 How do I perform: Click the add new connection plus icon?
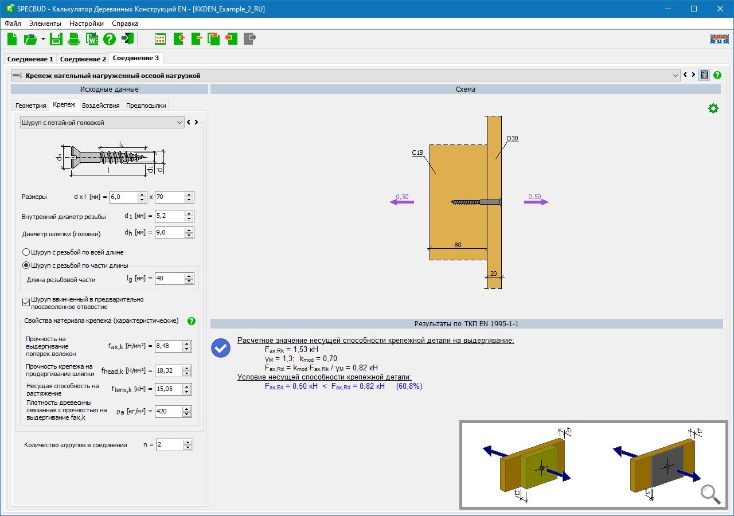179,39
